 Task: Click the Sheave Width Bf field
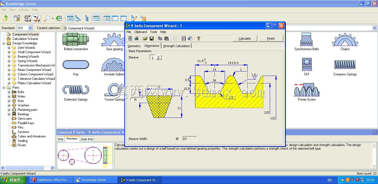coord(190,139)
